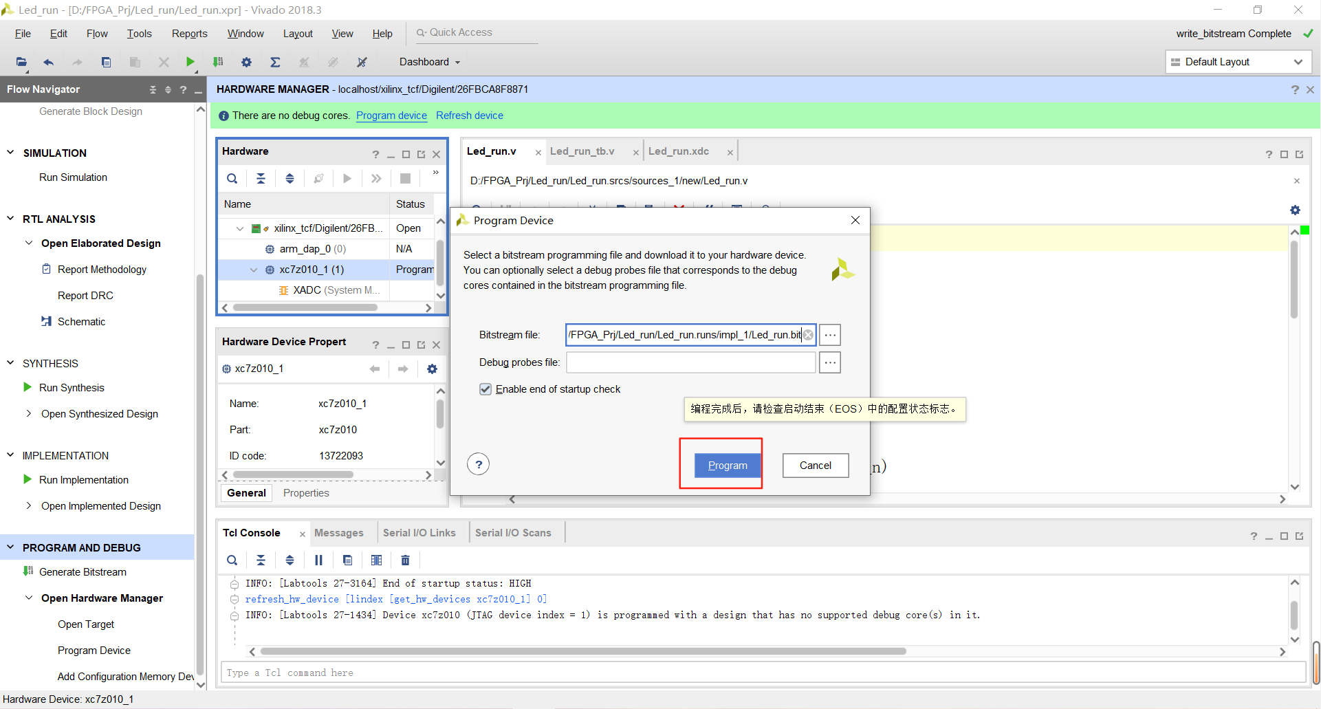Switch to Serial I/O Links tab
1321x709 pixels.
pos(419,533)
